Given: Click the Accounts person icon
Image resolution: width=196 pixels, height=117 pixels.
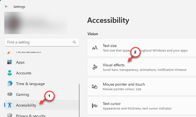Looking at the screenshot, I should [x=10, y=73].
